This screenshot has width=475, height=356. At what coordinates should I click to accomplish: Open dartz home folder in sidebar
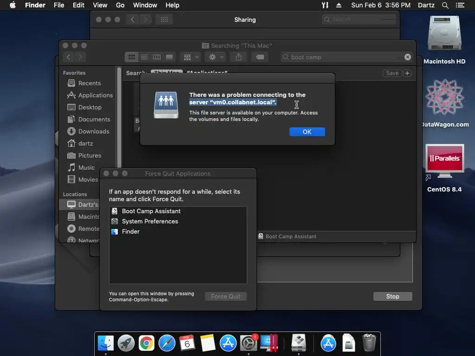pos(80,143)
